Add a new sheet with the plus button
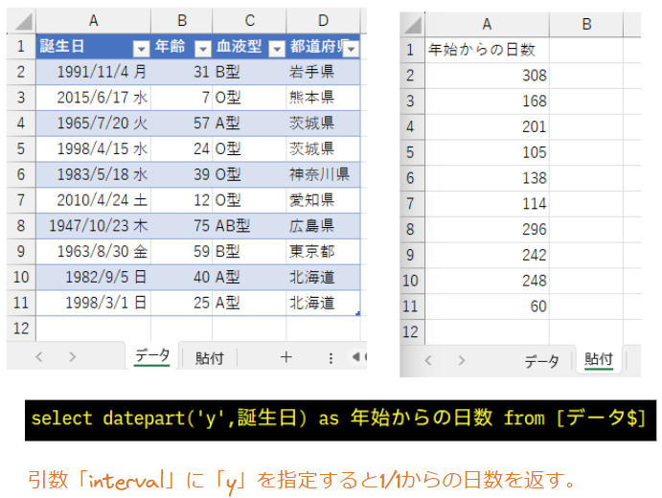Viewport: 662px width, 498px height. (x=286, y=357)
